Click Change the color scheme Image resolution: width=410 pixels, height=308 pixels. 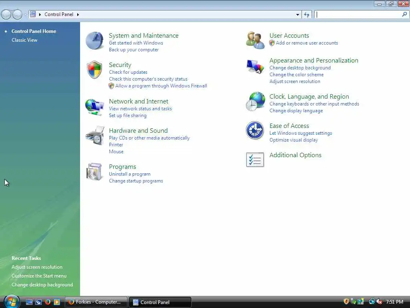297,75
